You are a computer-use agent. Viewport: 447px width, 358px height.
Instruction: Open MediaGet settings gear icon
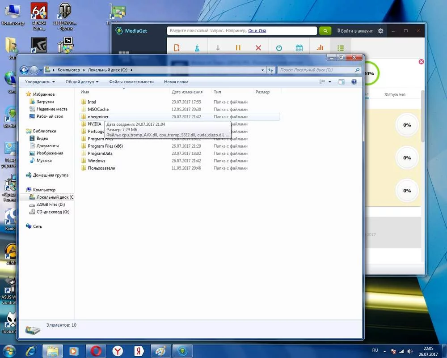(x=380, y=31)
